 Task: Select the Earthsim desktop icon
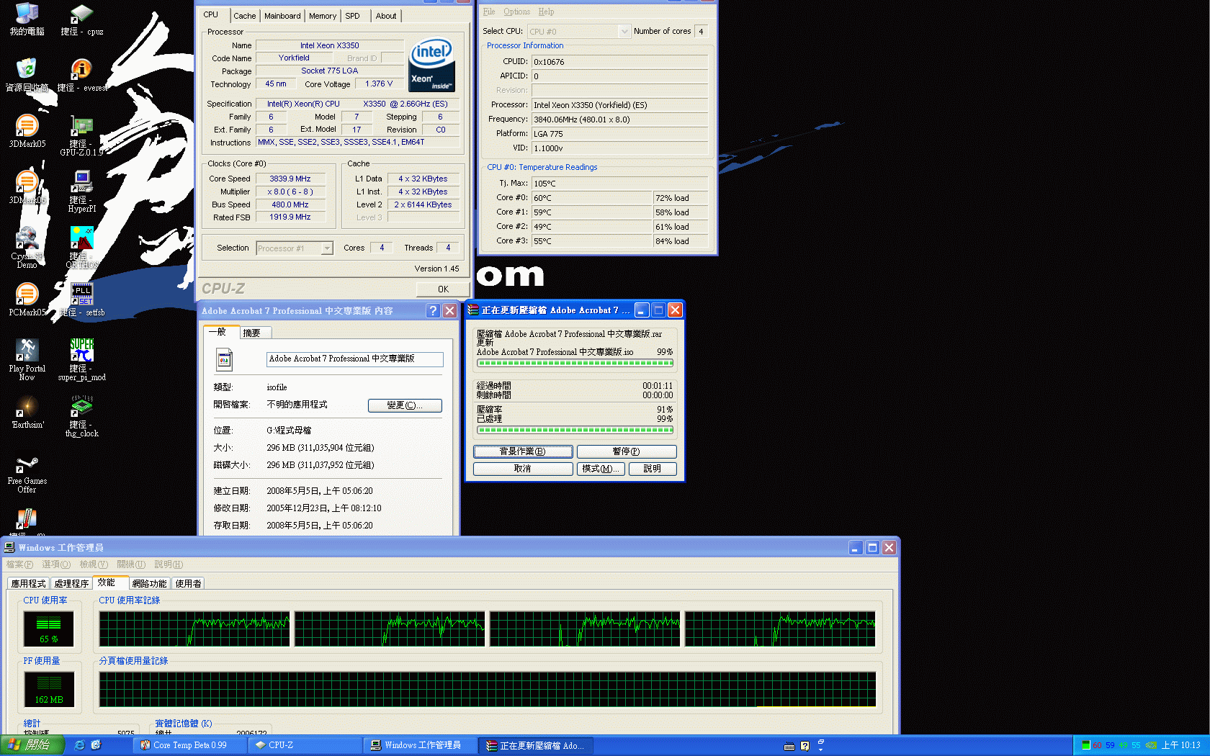tap(27, 412)
